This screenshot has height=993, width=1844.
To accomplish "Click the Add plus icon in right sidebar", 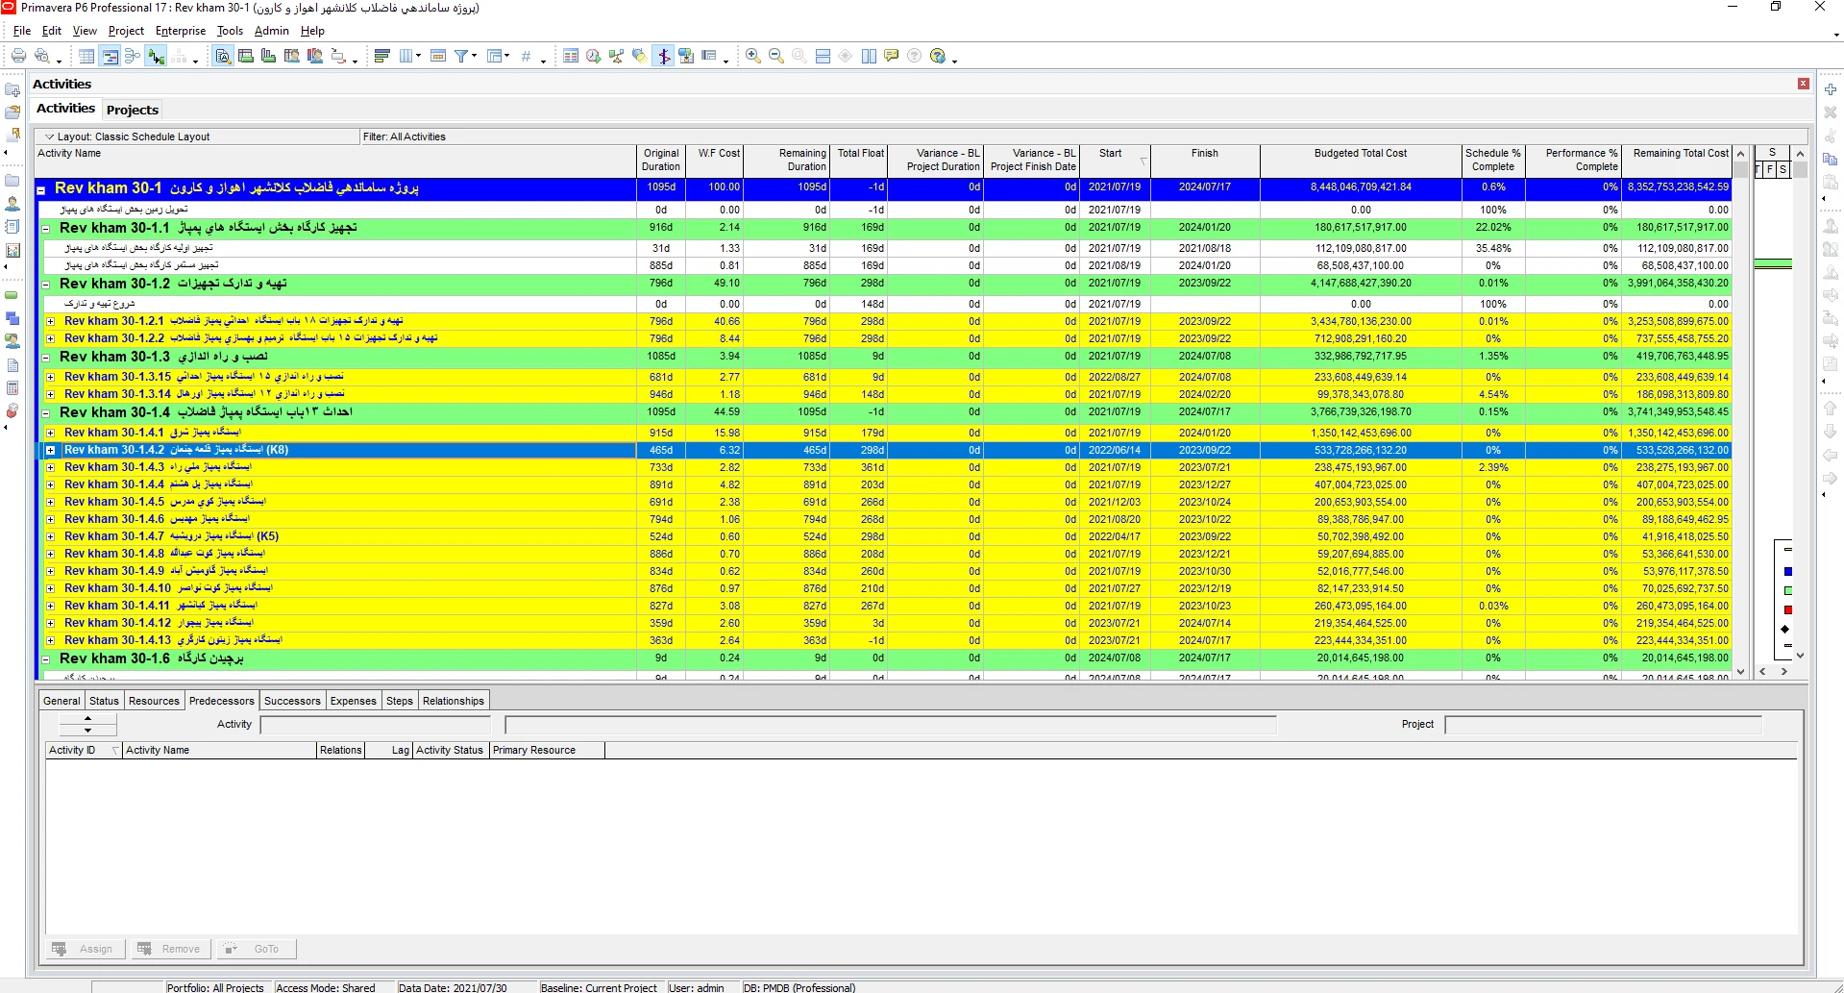I will click(x=1831, y=89).
